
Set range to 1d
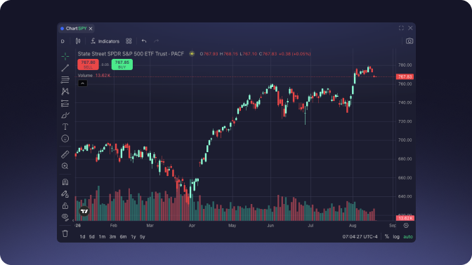point(82,237)
